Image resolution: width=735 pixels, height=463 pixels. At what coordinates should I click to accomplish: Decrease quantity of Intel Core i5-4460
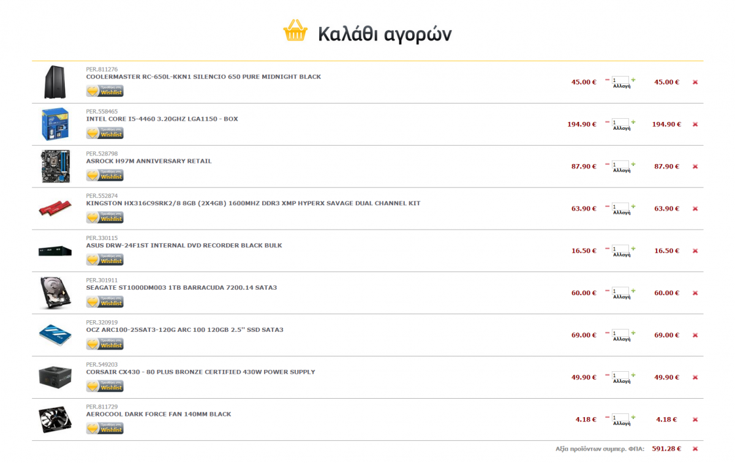(x=608, y=122)
